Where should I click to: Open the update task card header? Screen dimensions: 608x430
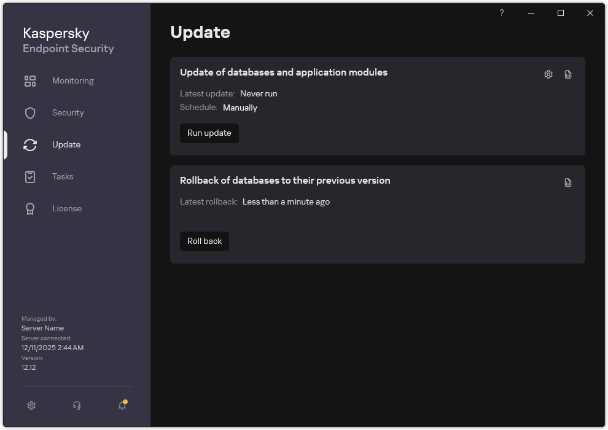[x=284, y=72]
